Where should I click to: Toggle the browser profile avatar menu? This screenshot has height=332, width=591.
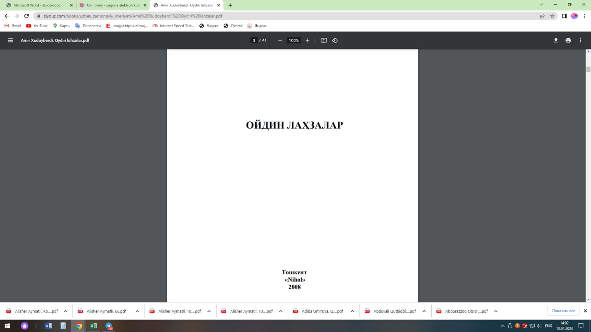[x=574, y=15]
